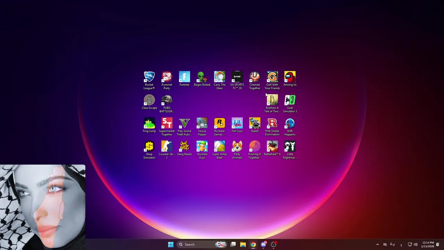Launch EA SPORTS FC 26 shortcut
The image size is (444, 250).
(237, 81)
